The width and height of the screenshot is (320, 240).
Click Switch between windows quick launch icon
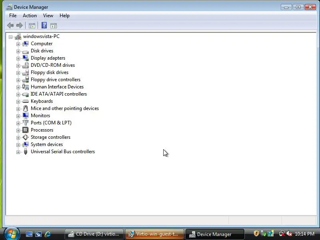38,234
